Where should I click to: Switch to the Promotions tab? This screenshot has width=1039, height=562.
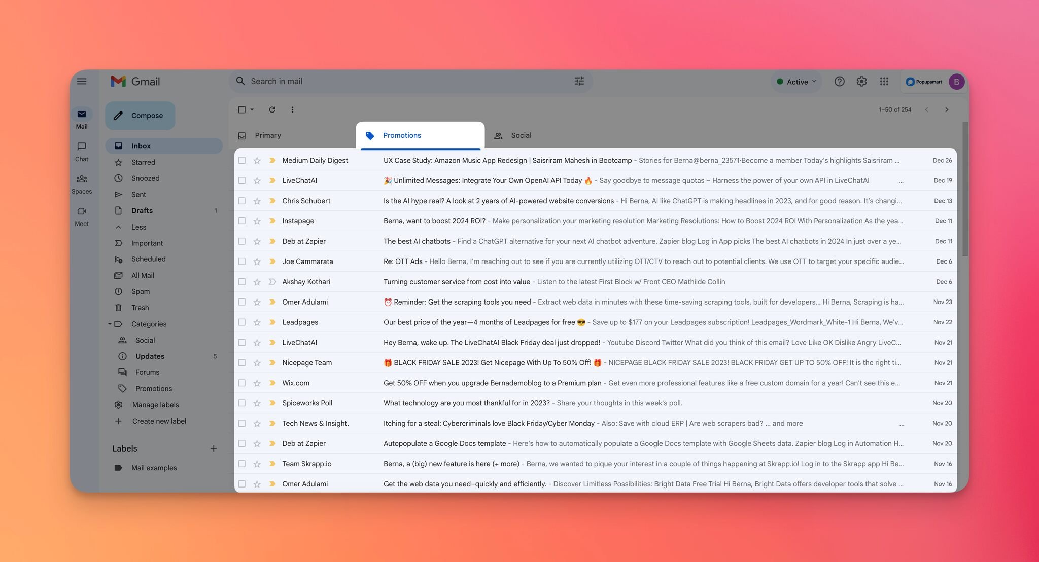point(420,135)
